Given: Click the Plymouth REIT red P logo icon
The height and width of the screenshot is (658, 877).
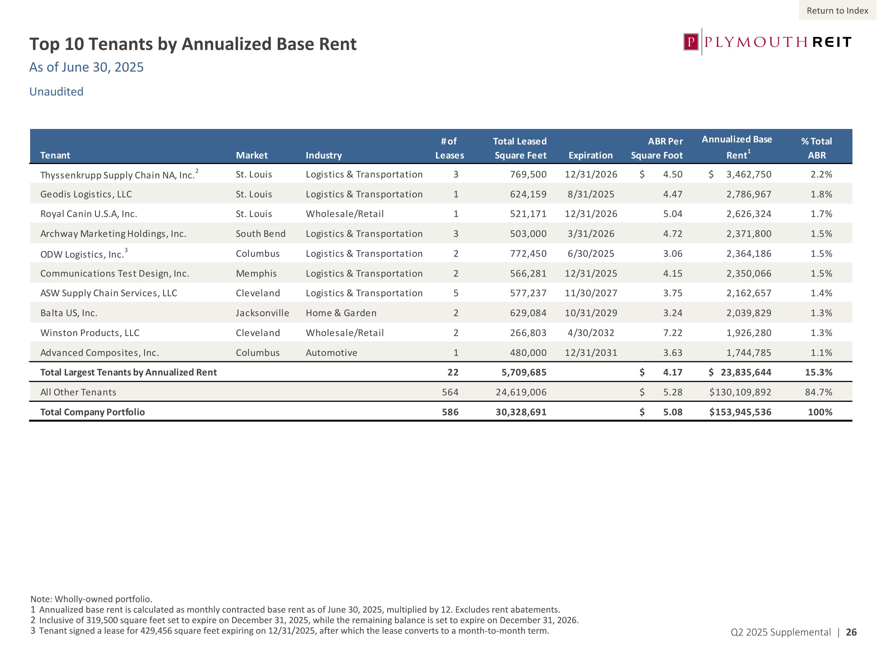Looking at the screenshot, I should coord(691,42).
